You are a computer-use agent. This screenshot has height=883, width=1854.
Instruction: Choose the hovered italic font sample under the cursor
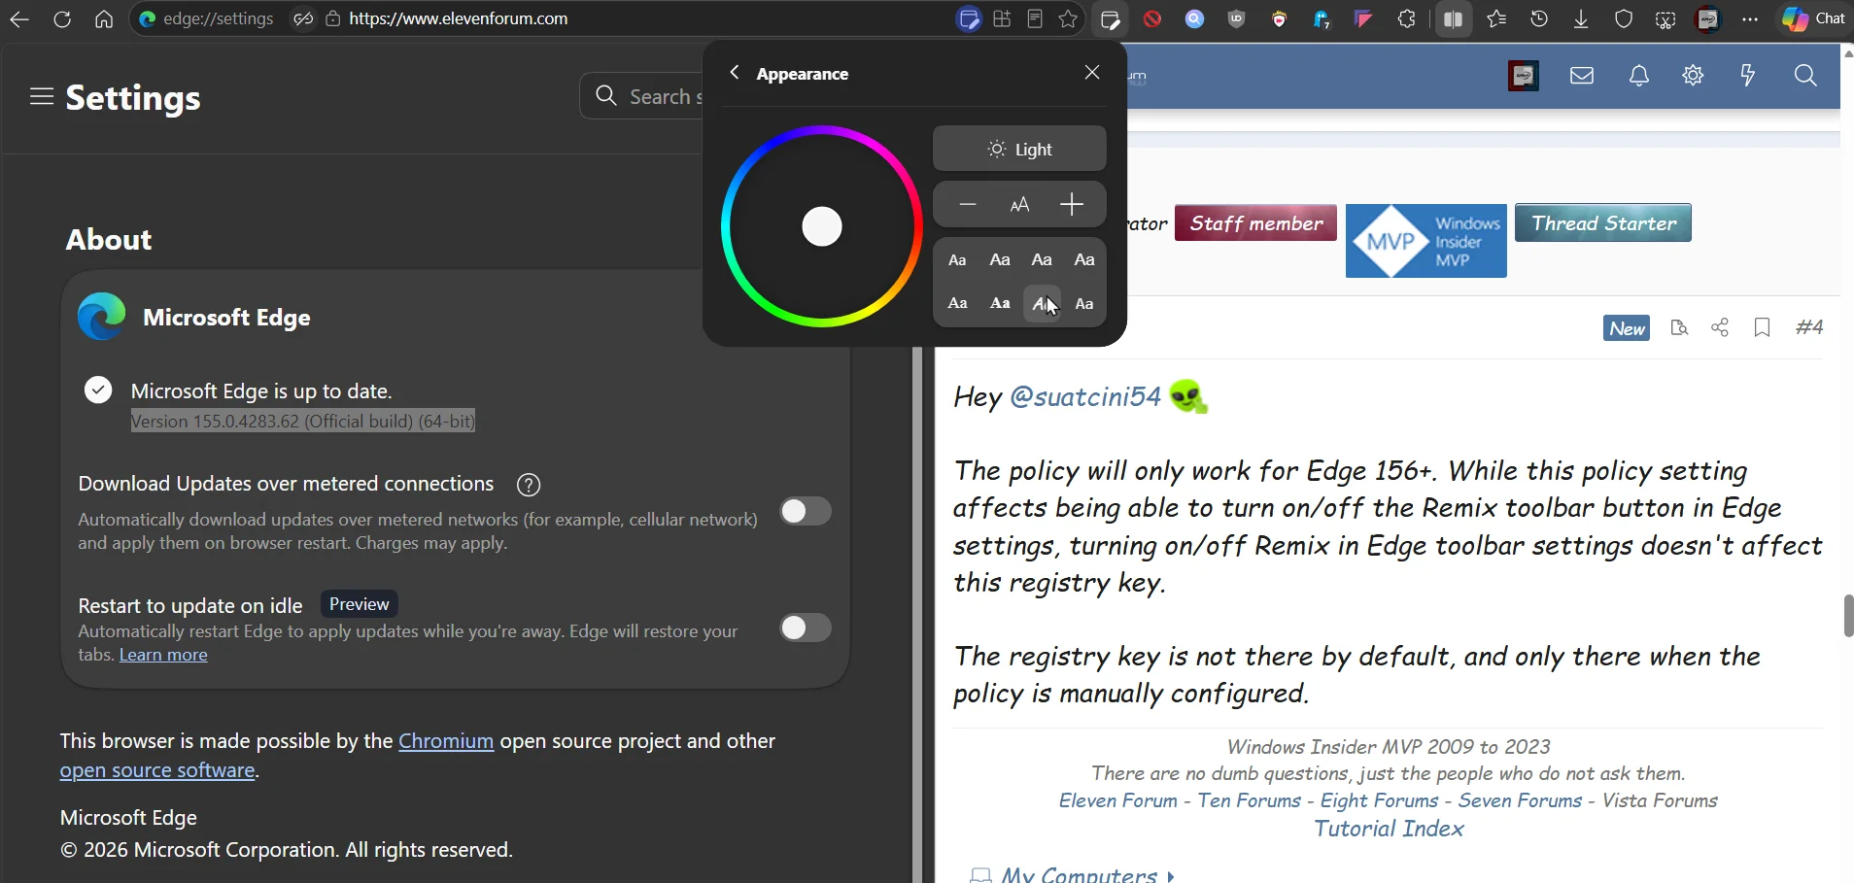(1042, 303)
